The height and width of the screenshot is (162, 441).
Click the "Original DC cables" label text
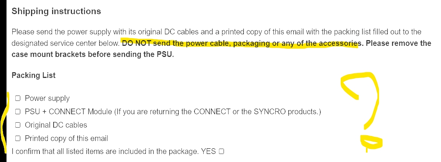point(56,125)
